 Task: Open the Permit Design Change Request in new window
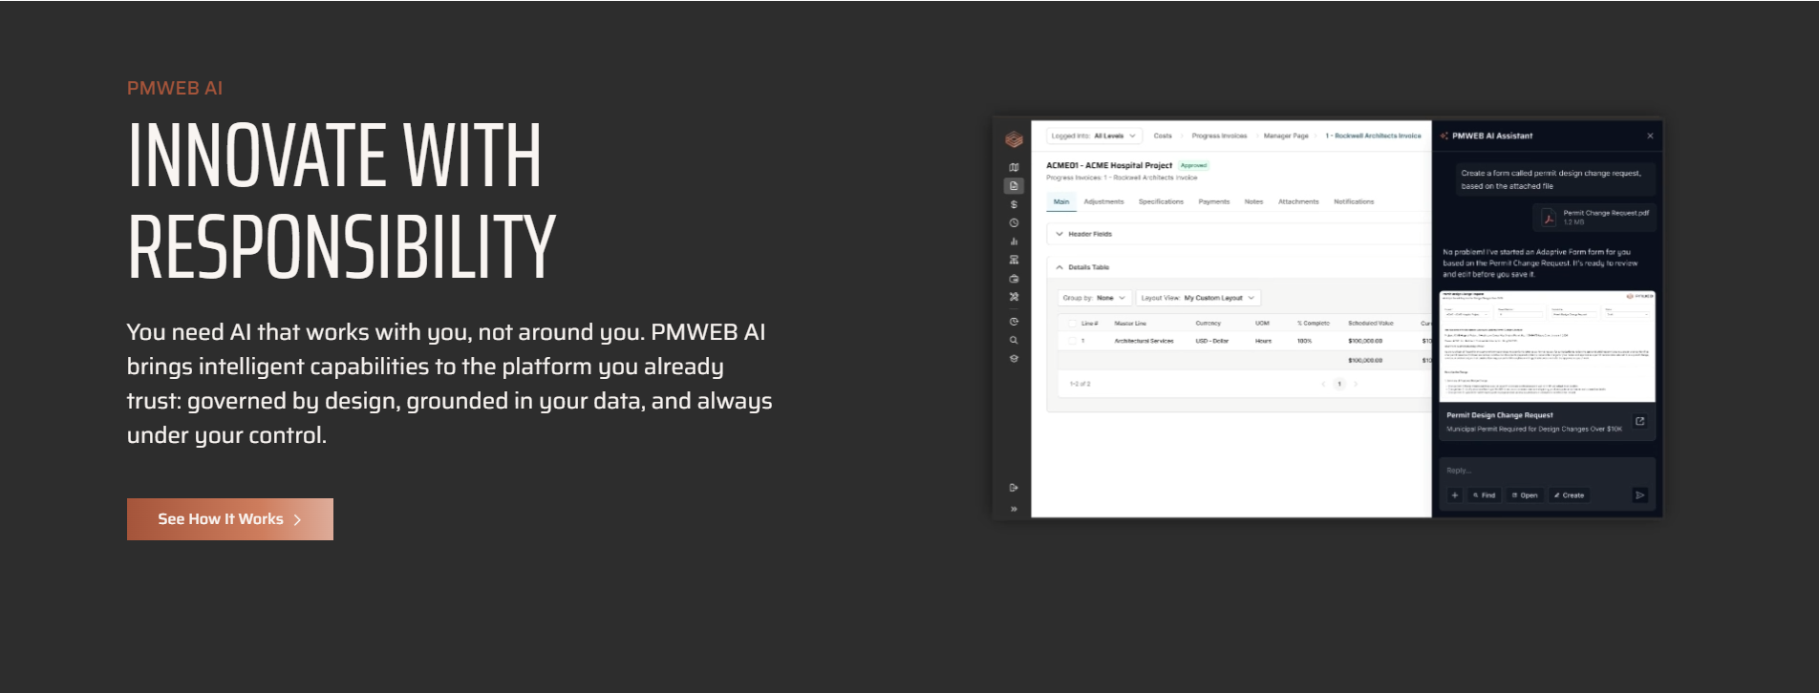[x=1640, y=421]
